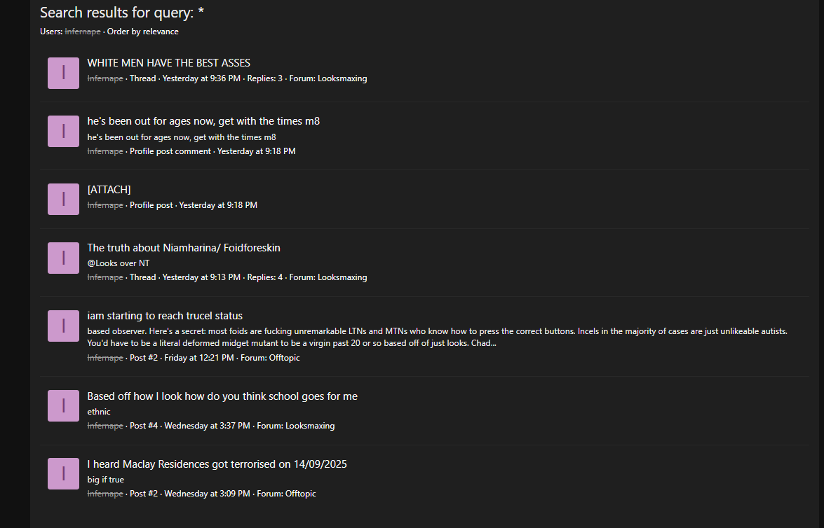
Task: Open Looksmaxing forum link in the Niamharina thread row
Action: [342, 277]
